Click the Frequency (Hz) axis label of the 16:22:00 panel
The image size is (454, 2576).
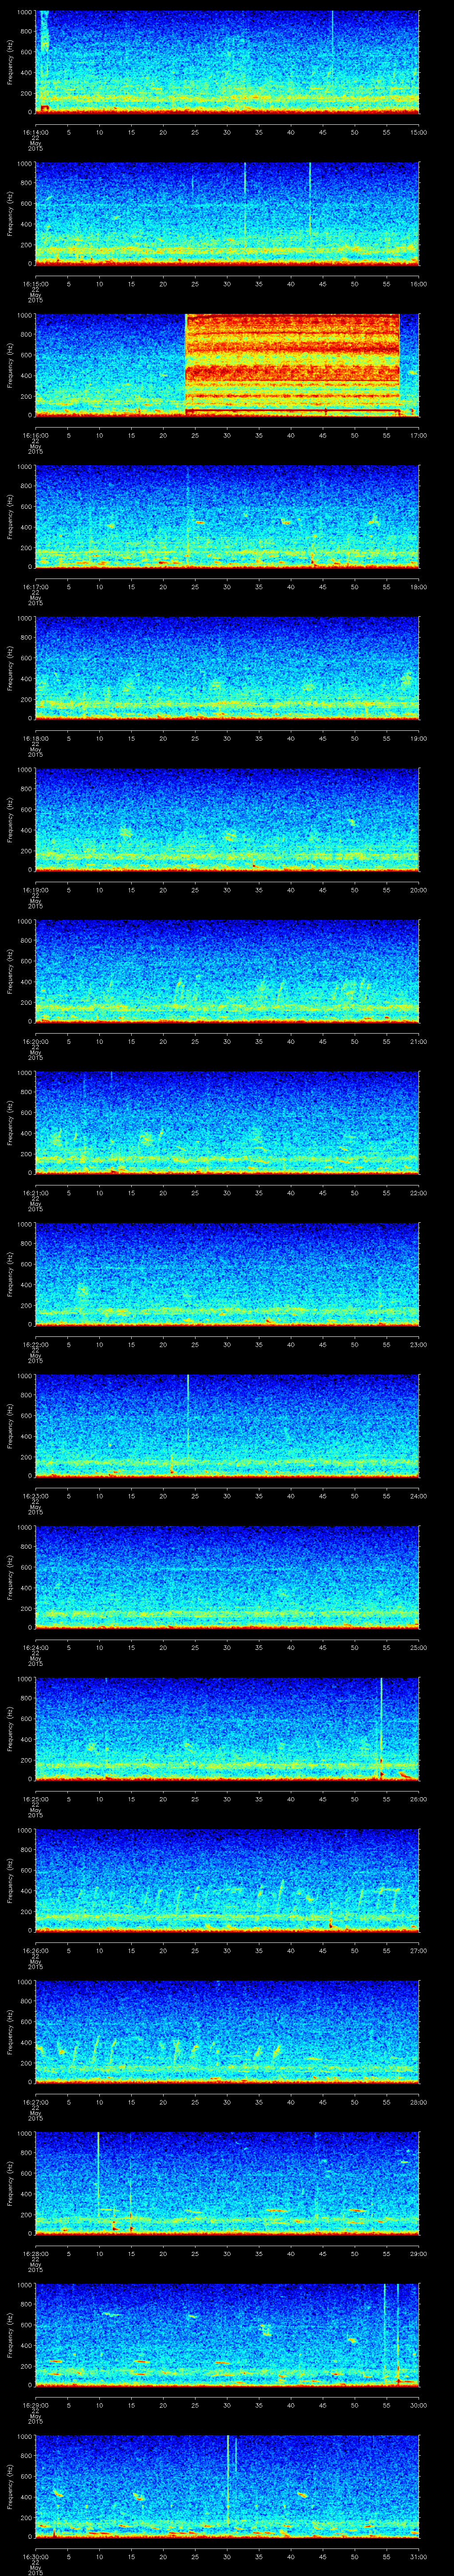click(x=10, y=1274)
